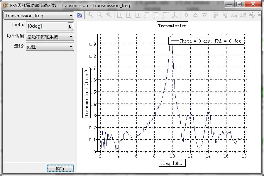The image size is (264, 176).
Task: Switch to the isometric three-axis view
Action: click(175, 15)
